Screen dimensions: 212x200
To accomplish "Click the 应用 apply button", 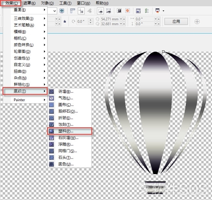I will [176, 21].
